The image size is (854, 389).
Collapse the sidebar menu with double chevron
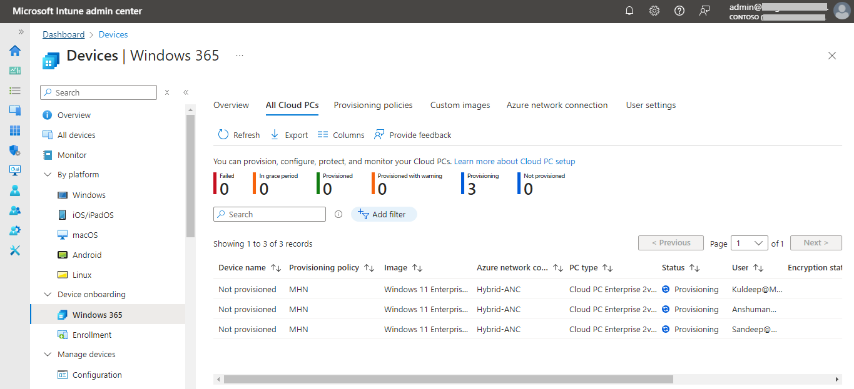click(x=186, y=92)
